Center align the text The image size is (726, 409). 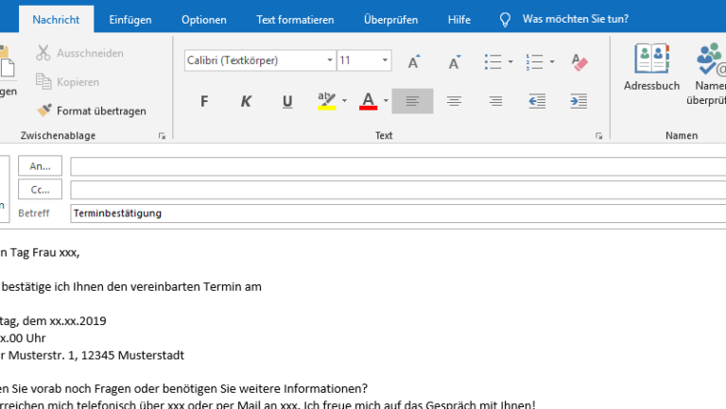454,101
